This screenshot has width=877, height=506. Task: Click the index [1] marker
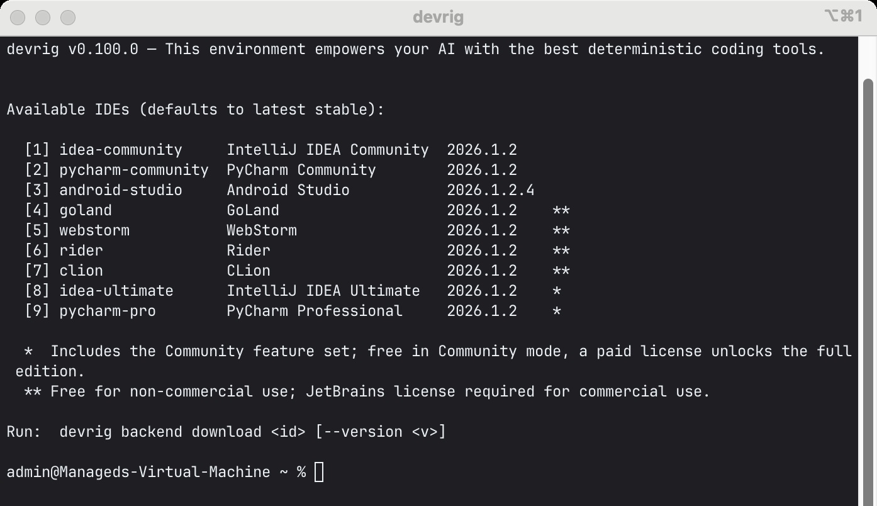[37, 150]
